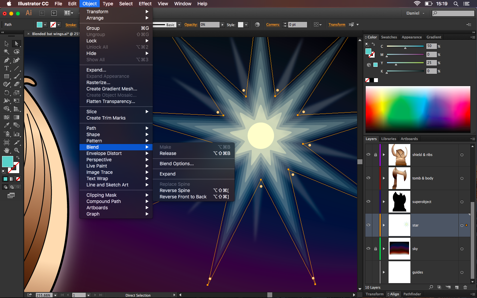The height and width of the screenshot is (298, 477).
Task: Click the Transform link in control bar
Action: click(337, 25)
